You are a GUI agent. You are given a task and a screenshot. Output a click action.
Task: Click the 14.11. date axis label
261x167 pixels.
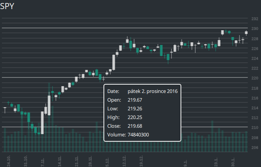click(60, 161)
